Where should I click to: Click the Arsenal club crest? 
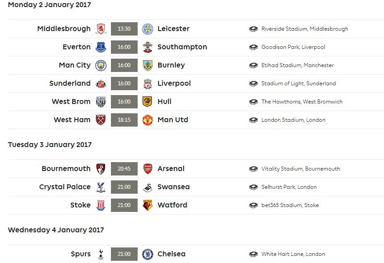147,169
